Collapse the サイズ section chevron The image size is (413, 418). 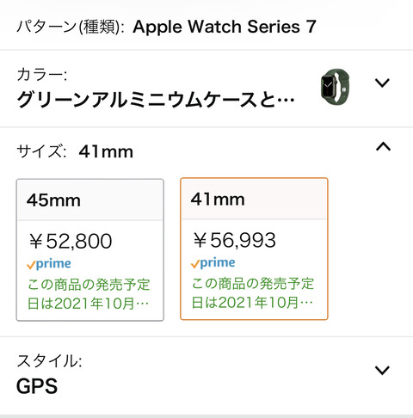pyautogui.click(x=383, y=146)
